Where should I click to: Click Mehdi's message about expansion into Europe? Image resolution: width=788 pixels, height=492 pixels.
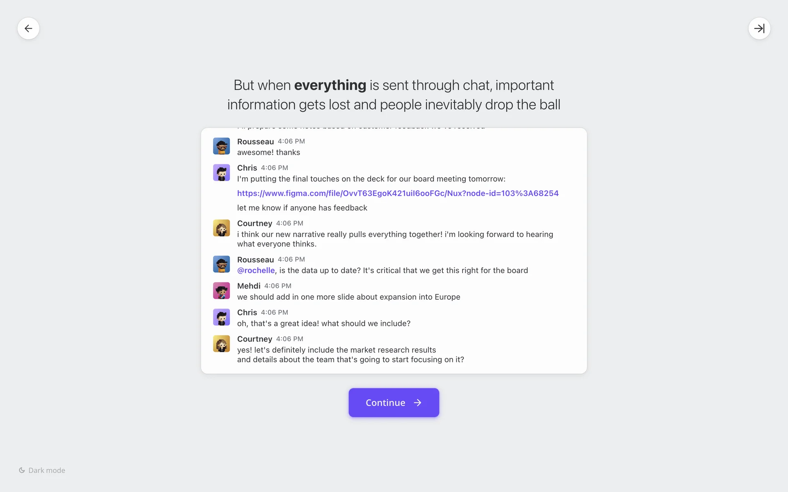(348, 297)
